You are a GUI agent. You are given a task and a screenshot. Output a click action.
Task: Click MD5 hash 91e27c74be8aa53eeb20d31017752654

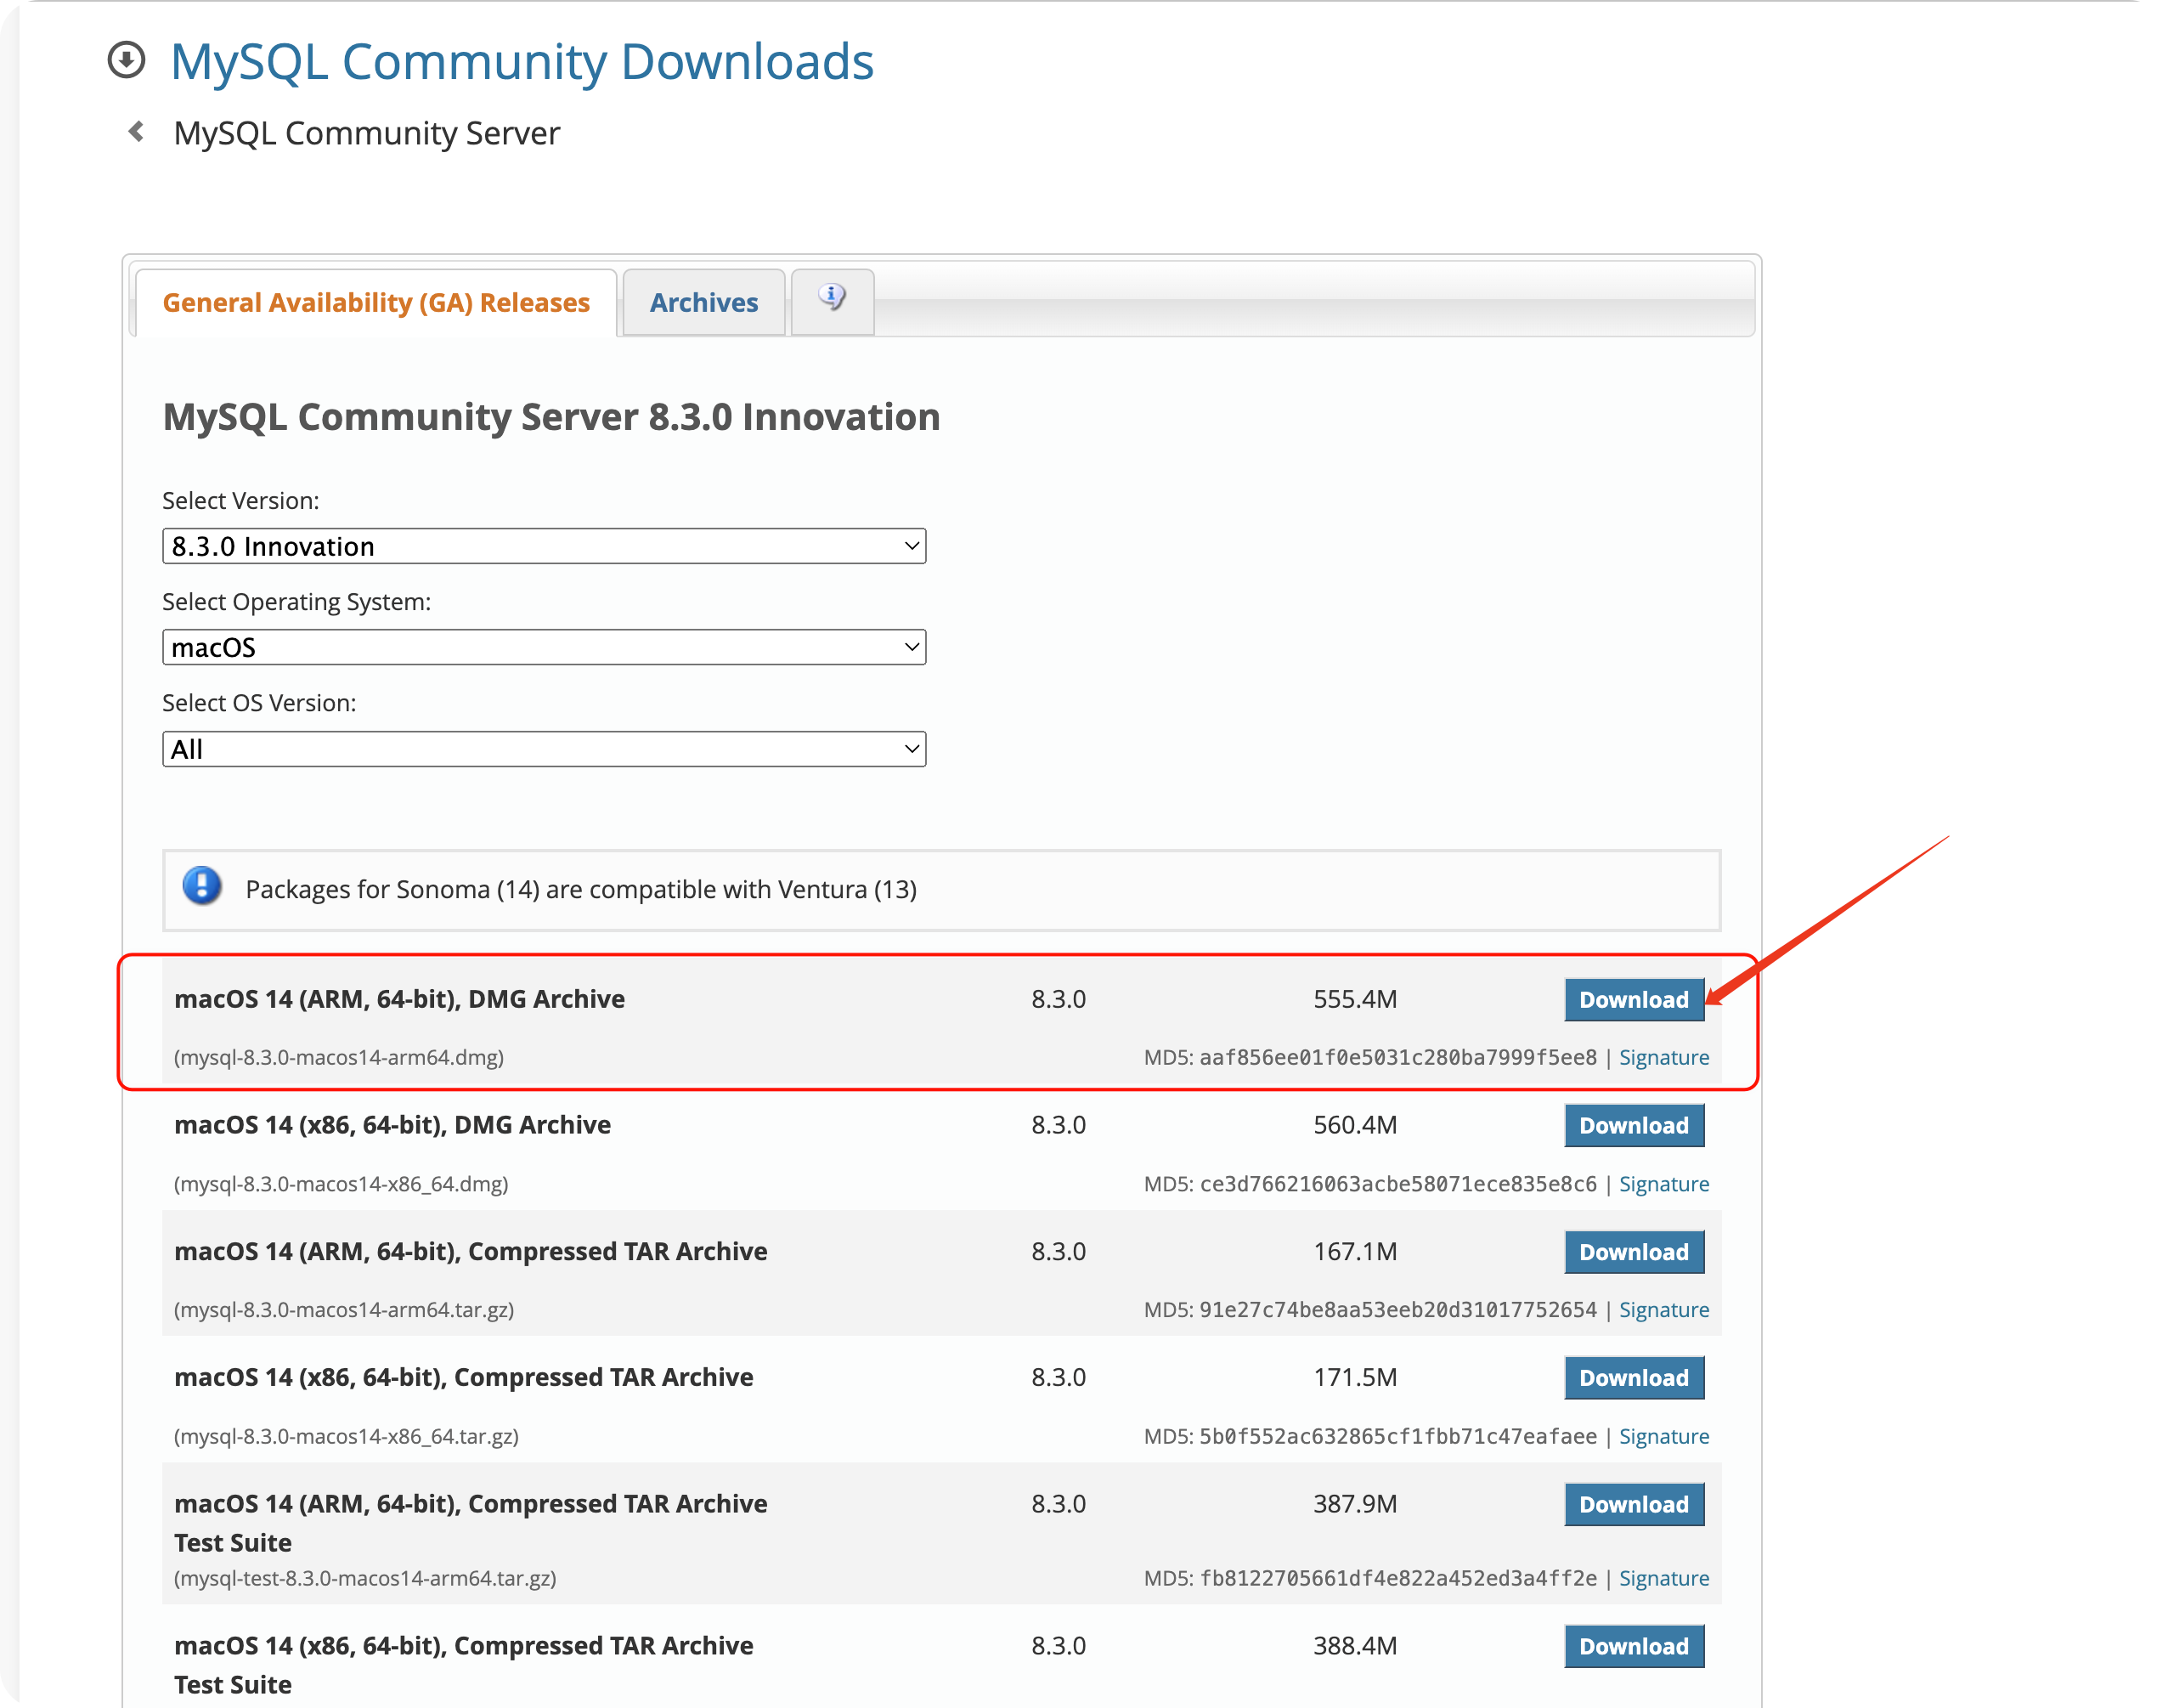click(x=1397, y=1309)
